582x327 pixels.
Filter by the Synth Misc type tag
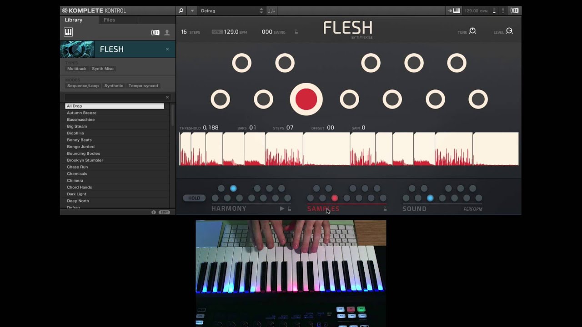(103, 69)
